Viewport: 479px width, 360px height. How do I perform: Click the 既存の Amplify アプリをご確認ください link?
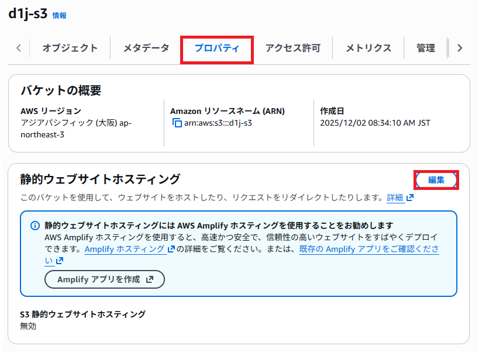(x=368, y=249)
